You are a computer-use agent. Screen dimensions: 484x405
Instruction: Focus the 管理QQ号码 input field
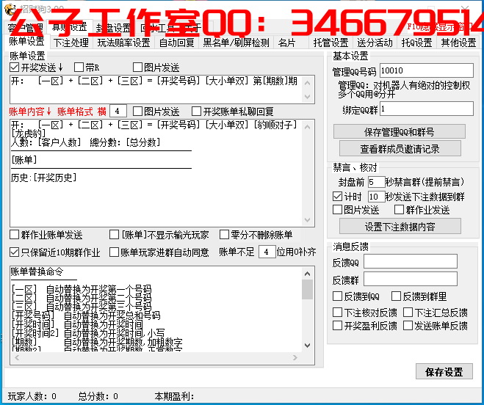pyautogui.click(x=427, y=70)
